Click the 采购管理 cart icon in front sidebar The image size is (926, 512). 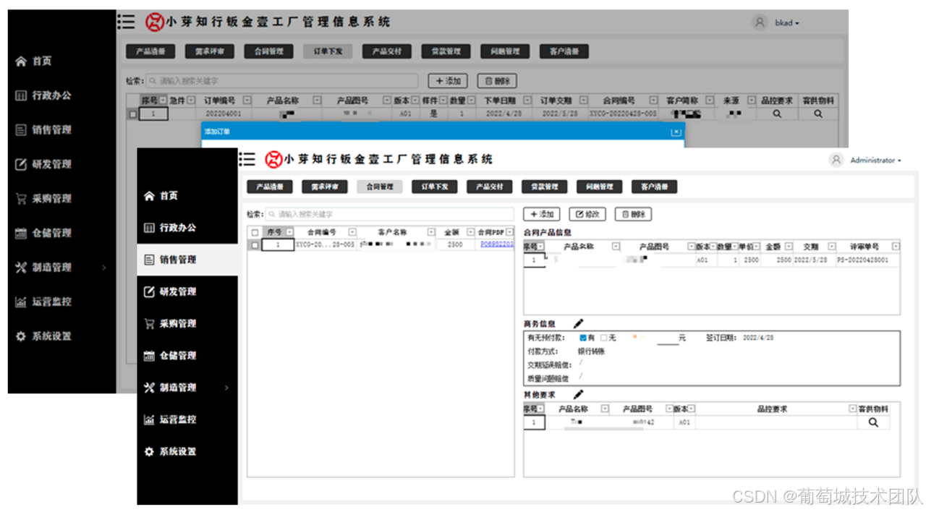(x=149, y=324)
